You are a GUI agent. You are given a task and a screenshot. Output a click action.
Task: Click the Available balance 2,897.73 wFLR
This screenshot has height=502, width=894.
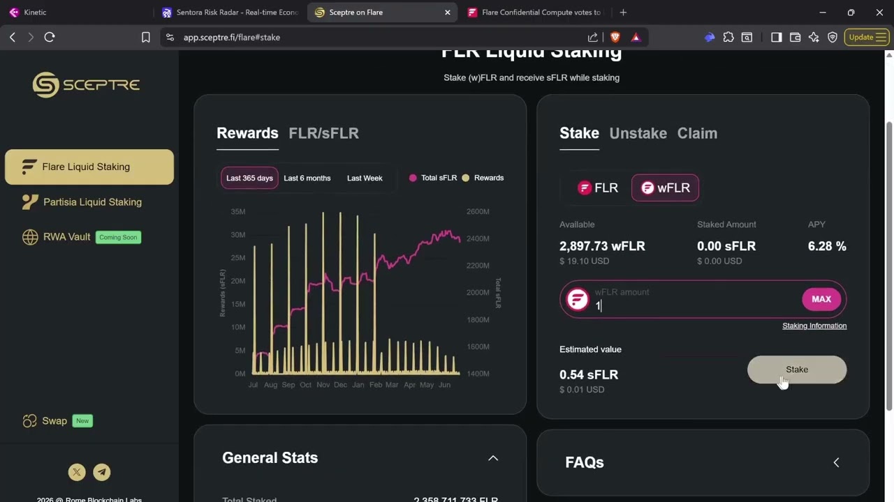602,246
